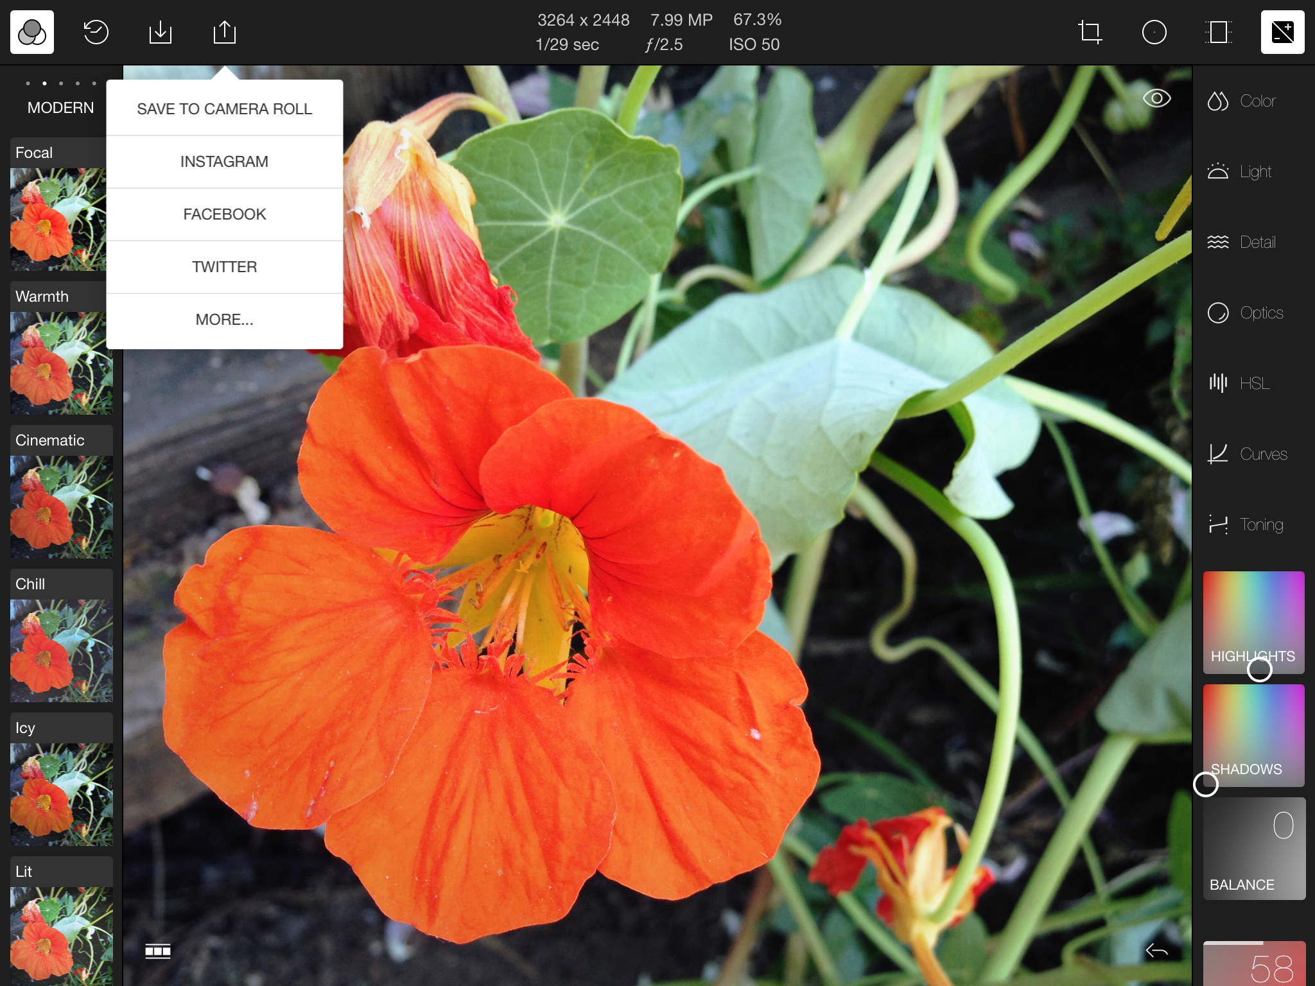The height and width of the screenshot is (986, 1315).
Task: Tap the 3264 x 2448 dimension text
Action: [583, 20]
